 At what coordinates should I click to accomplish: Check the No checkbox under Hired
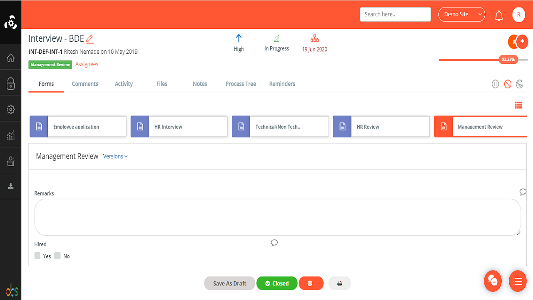(57, 256)
